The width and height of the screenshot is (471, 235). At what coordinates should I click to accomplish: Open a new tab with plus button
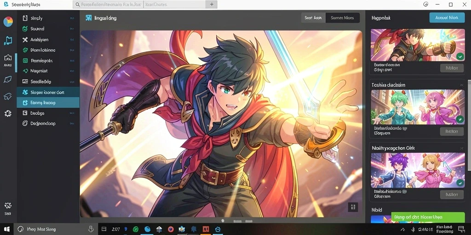(212, 4)
